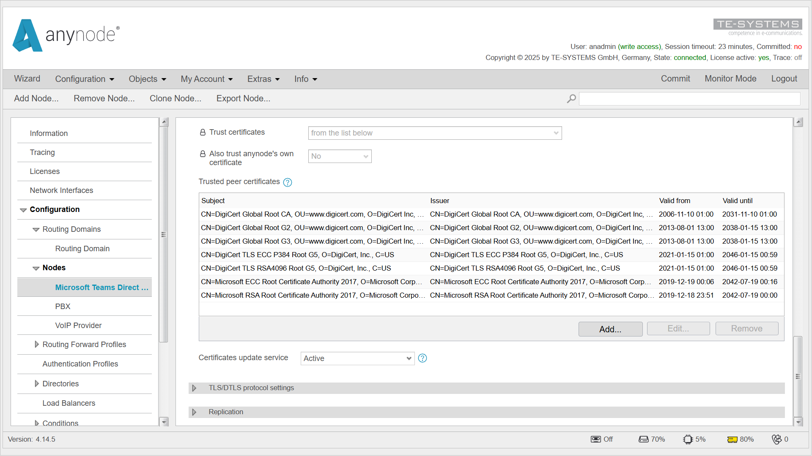Open help for Certificates update service
Viewport: 812px width, 456px height.
(422, 358)
